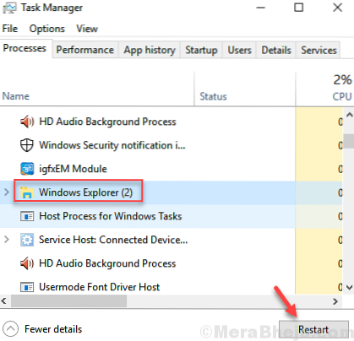Click the vertical scrollbar up arrow
The width and height of the screenshot is (354, 341).
pos(349,115)
